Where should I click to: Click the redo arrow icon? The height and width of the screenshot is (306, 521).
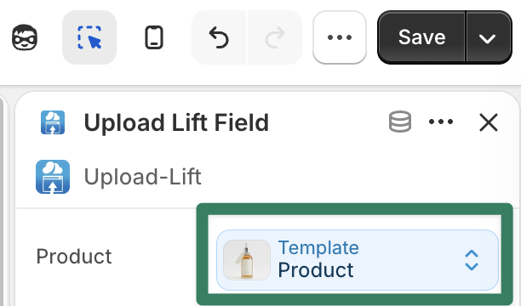(275, 37)
